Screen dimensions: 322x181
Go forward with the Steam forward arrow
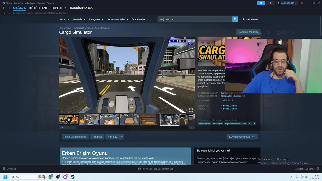pyautogui.click(x=9, y=8)
